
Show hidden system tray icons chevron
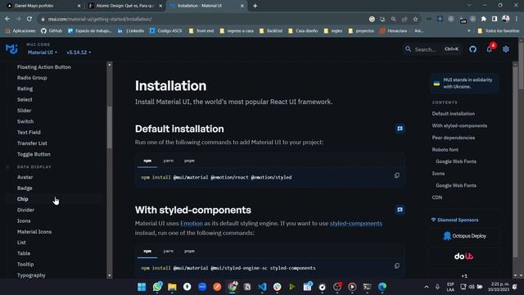click(427, 287)
